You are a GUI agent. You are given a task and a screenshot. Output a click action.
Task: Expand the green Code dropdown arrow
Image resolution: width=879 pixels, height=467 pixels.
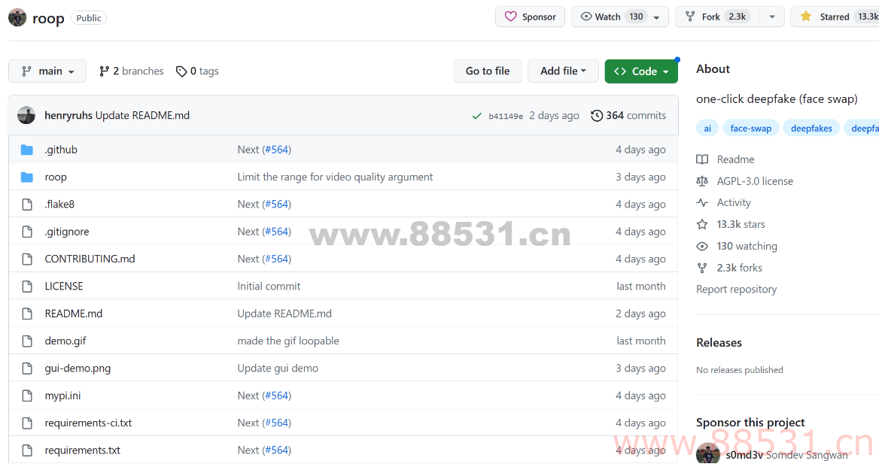pyautogui.click(x=665, y=71)
